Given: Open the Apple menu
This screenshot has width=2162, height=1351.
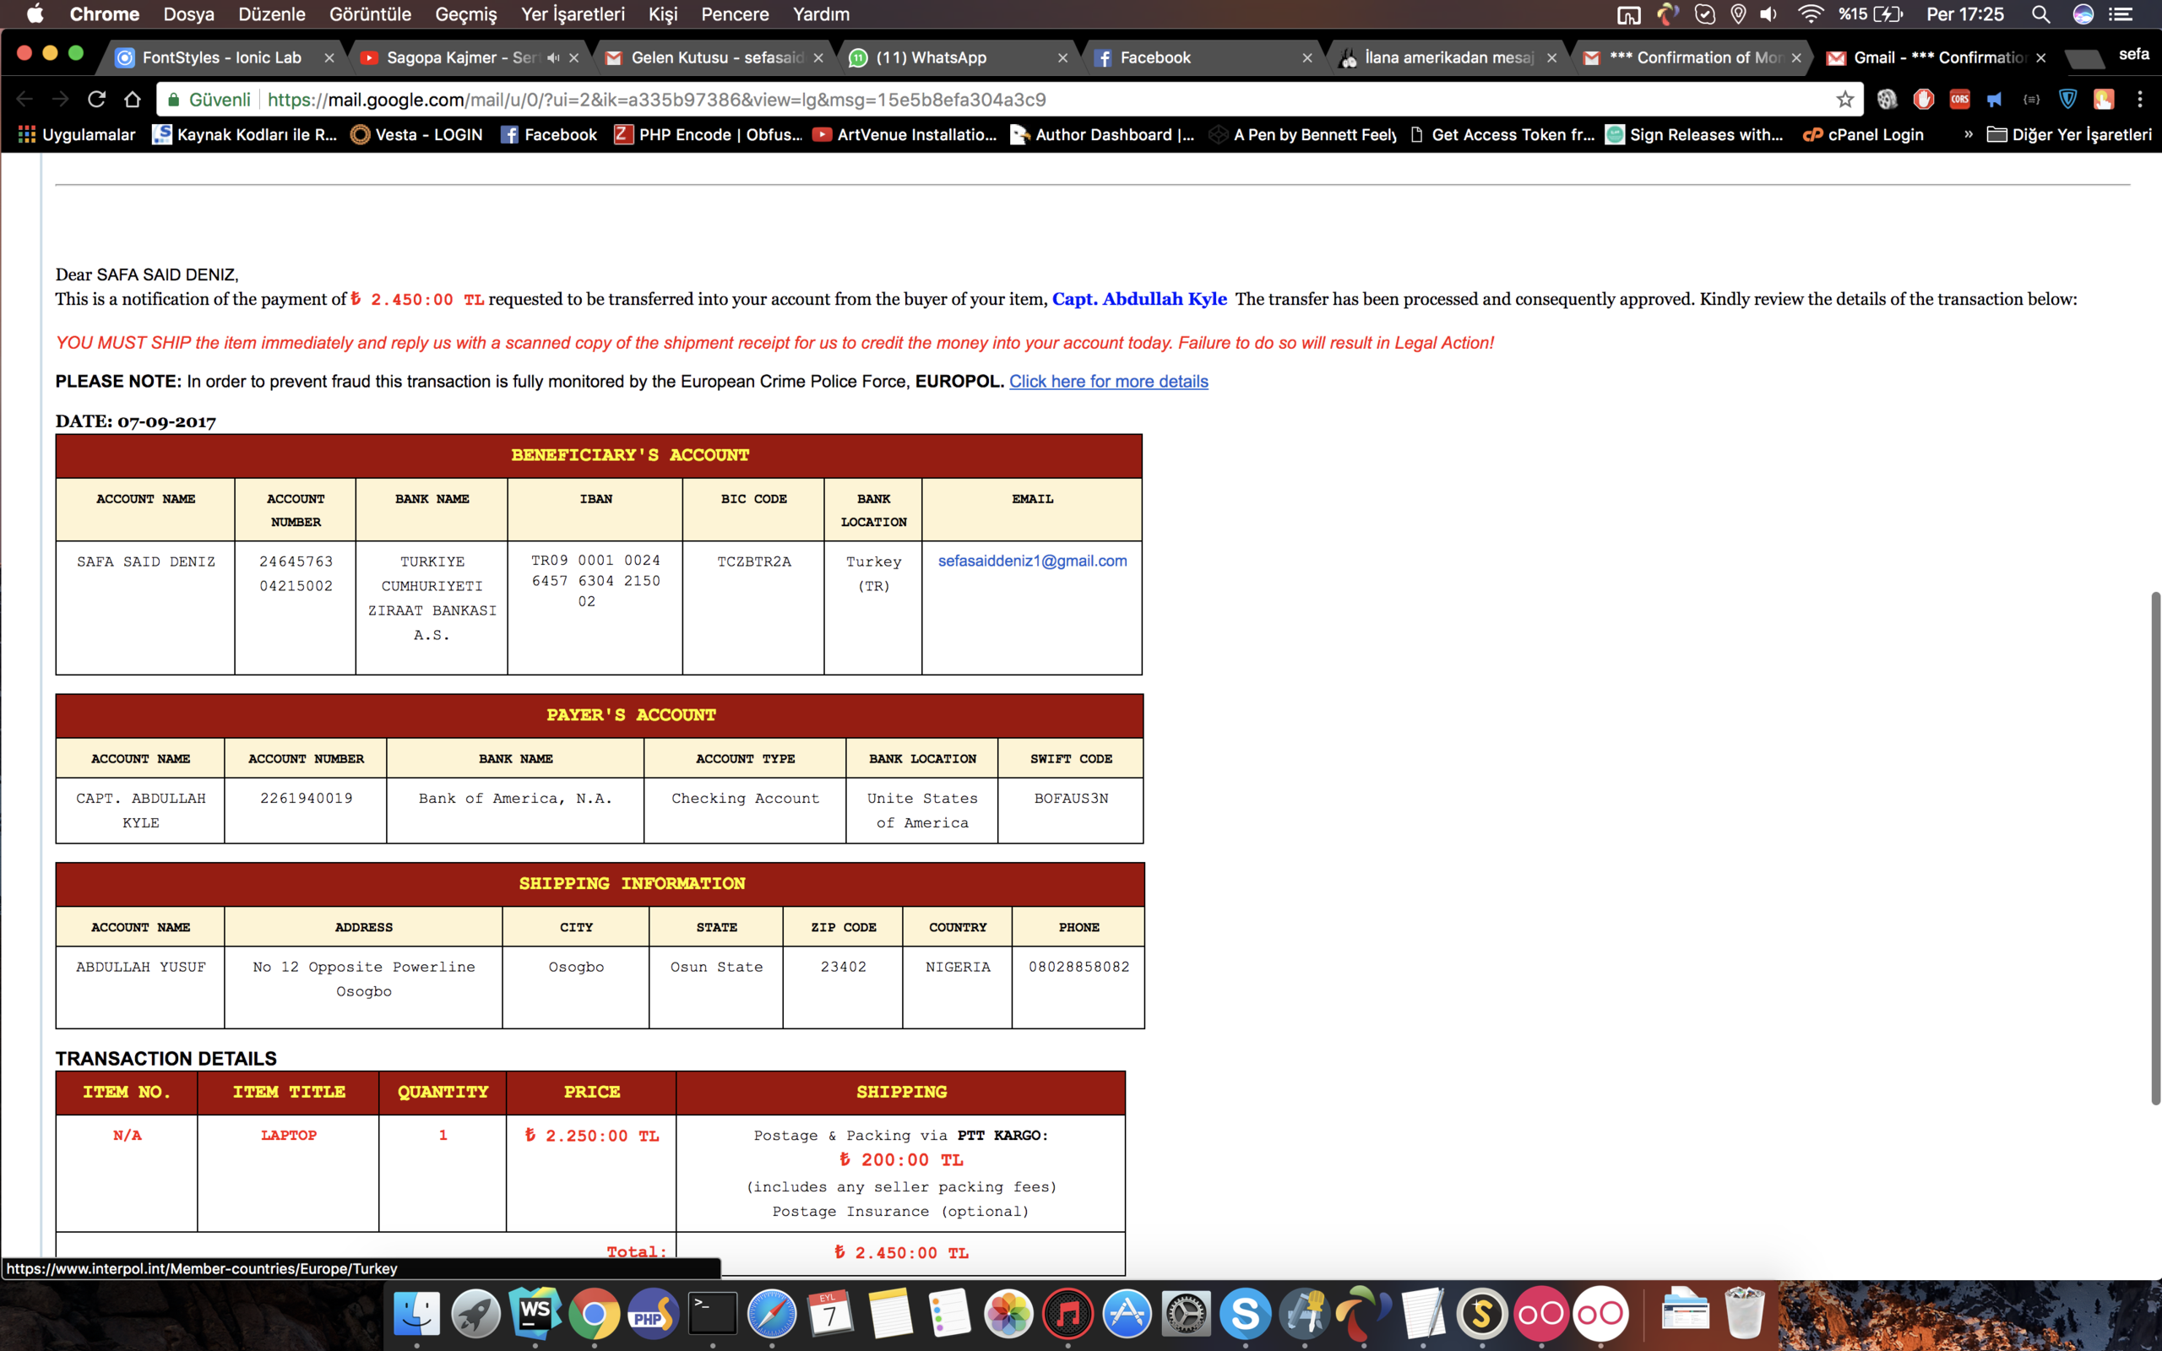Looking at the screenshot, I should pos(35,14).
